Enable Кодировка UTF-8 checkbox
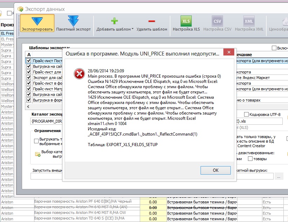Viewport: 288px width, 222px height. click(246, 115)
